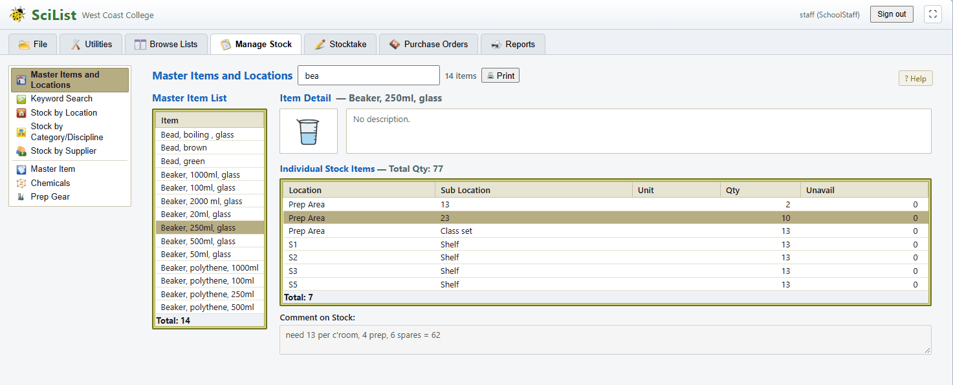Select the S2 Shelf stock row
Screen dimensions: 953x385
click(606, 257)
